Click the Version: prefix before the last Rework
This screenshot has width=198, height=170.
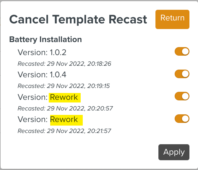(33, 119)
